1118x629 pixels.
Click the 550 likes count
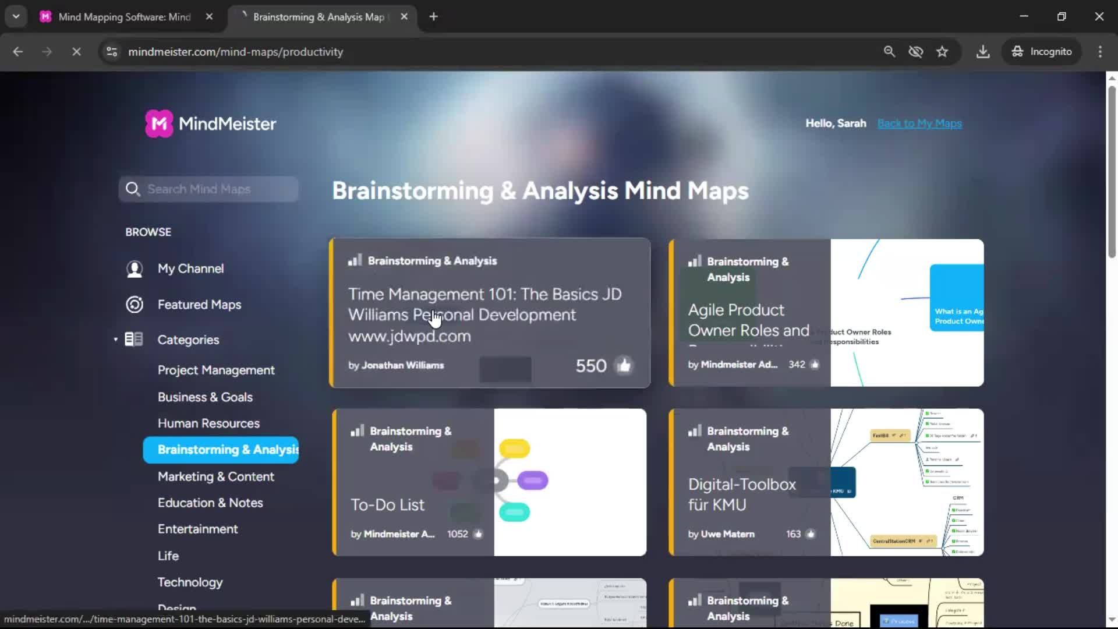pyautogui.click(x=591, y=366)
